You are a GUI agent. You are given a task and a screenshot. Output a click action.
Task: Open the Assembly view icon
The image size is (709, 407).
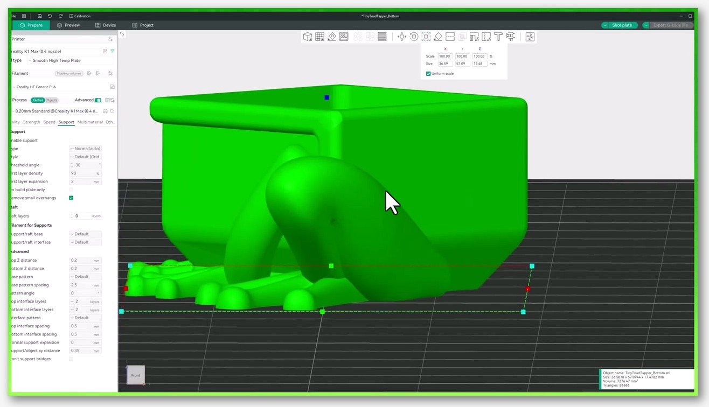[x=530, y=37]
